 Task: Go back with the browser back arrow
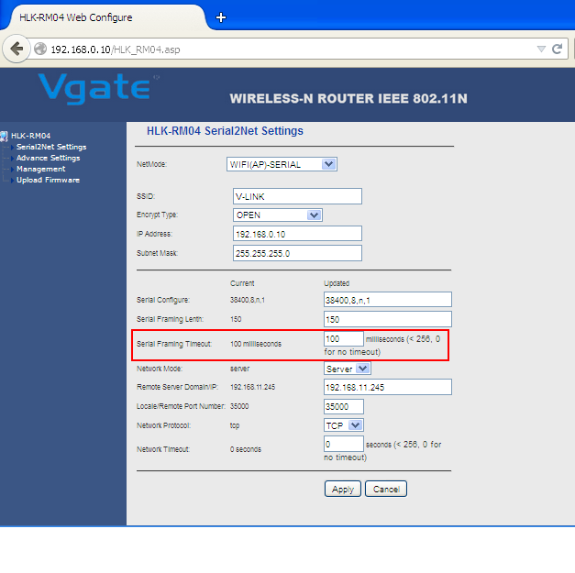pyautogui.click(x=17, y=49)
